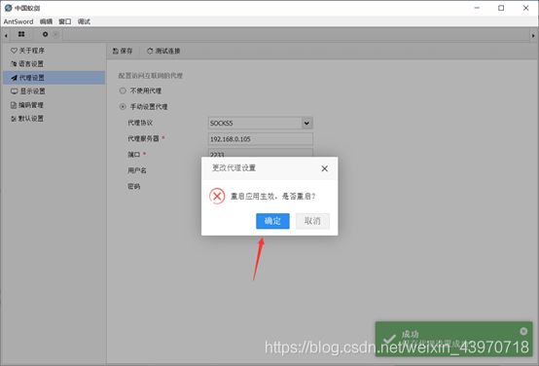
Task: Click the 测试连接 toolbar button
Action: [x=163, y=51]
